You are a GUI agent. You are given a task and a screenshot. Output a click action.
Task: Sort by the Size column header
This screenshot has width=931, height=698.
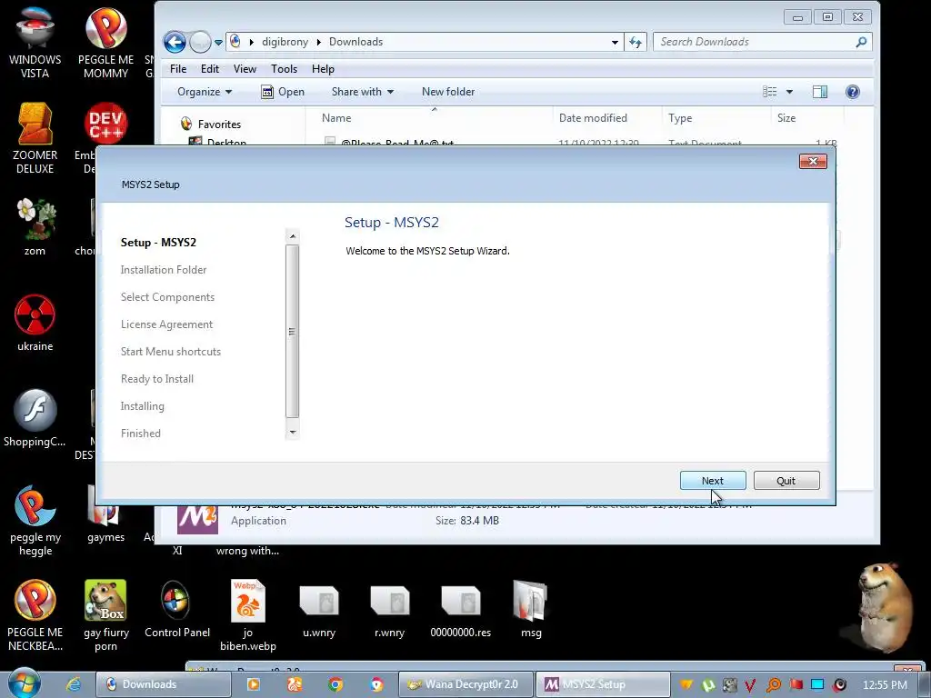coord(786,118)
